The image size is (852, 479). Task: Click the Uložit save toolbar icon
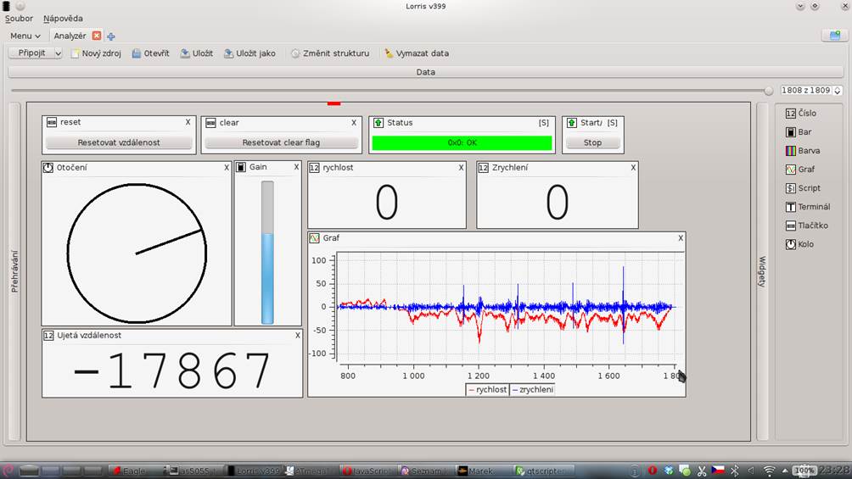point(185,53)
